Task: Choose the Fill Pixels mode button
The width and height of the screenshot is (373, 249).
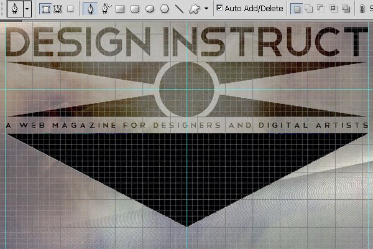Action: point(70,9)
